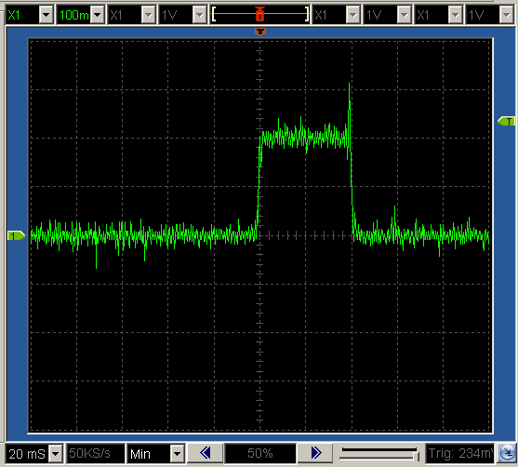
Task: Click the left bracket of the trigger position bar
Action: pyautogui.click(x=214, y=15)
